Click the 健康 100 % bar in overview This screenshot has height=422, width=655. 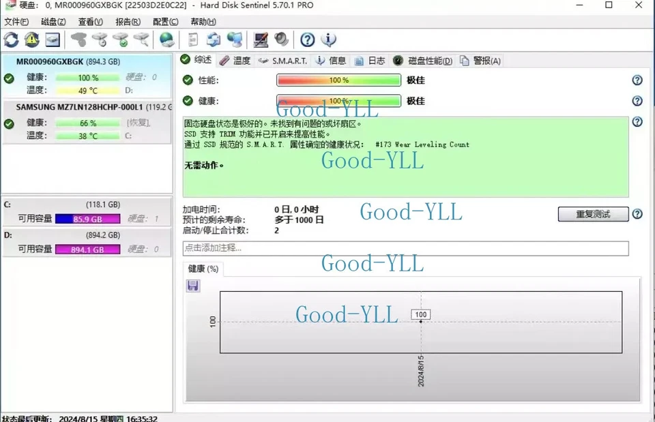click(339, 101)
